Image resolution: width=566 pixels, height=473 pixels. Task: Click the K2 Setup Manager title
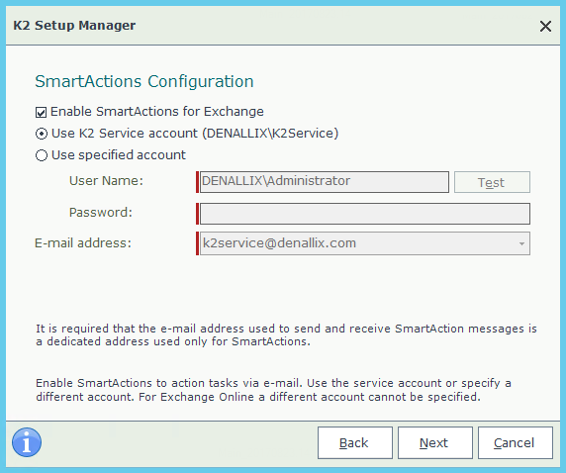point(74,26)
